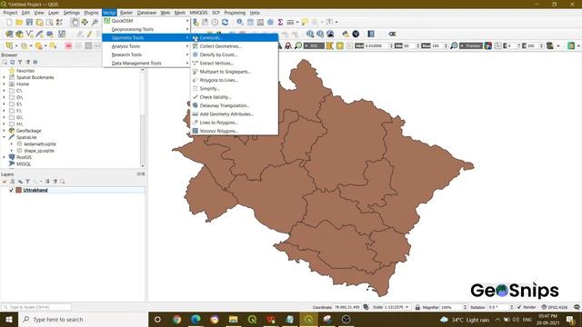Image resolution: width=582 pixels, height=327 pixels.
Task: Choose Centroids from Geometry Tools
Action: (235, 38)
